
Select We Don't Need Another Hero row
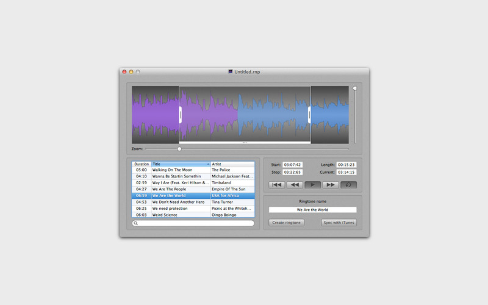tap(193, 202)
